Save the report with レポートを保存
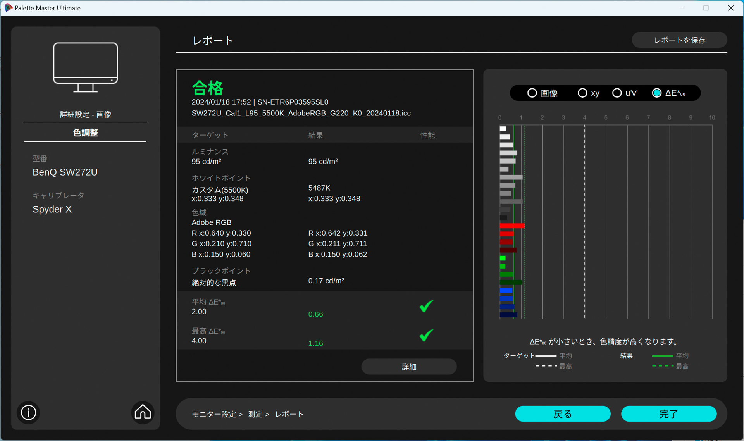 679,40
